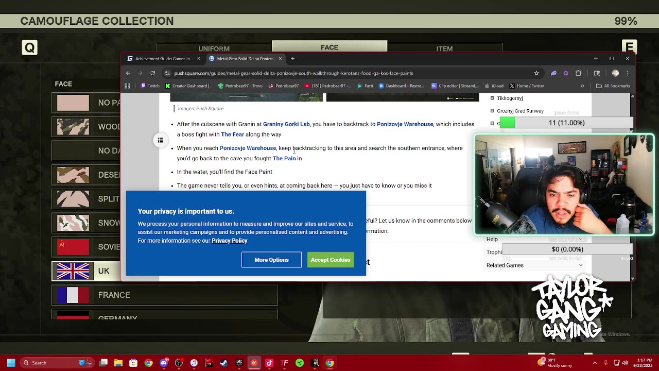Open TikTok app in the taskbar
Screen dimensions: 659x371
269,363
